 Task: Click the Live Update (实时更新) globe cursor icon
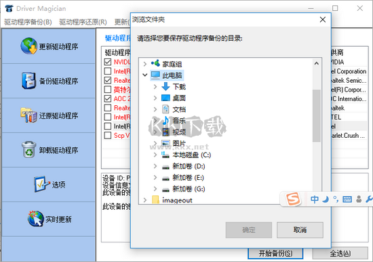[x=35, y=219]
